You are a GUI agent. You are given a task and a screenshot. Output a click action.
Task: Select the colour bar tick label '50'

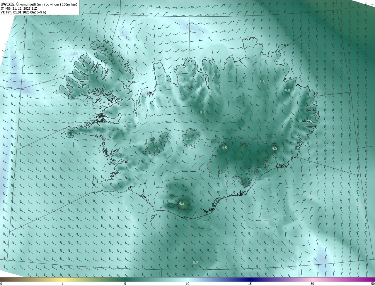tap(373, 284)
